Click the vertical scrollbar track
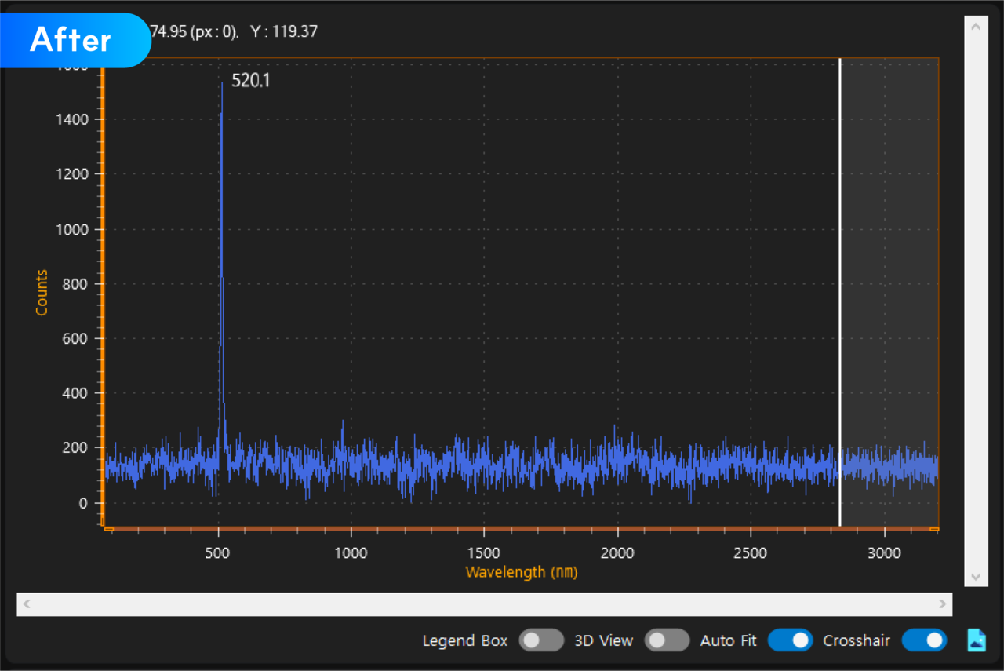This screenshot has height=671, width=1004. coord(976,301)
